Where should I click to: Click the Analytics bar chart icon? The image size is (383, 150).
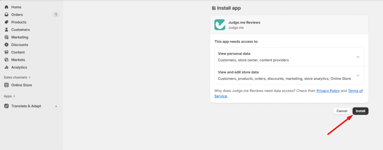point(6,67)
